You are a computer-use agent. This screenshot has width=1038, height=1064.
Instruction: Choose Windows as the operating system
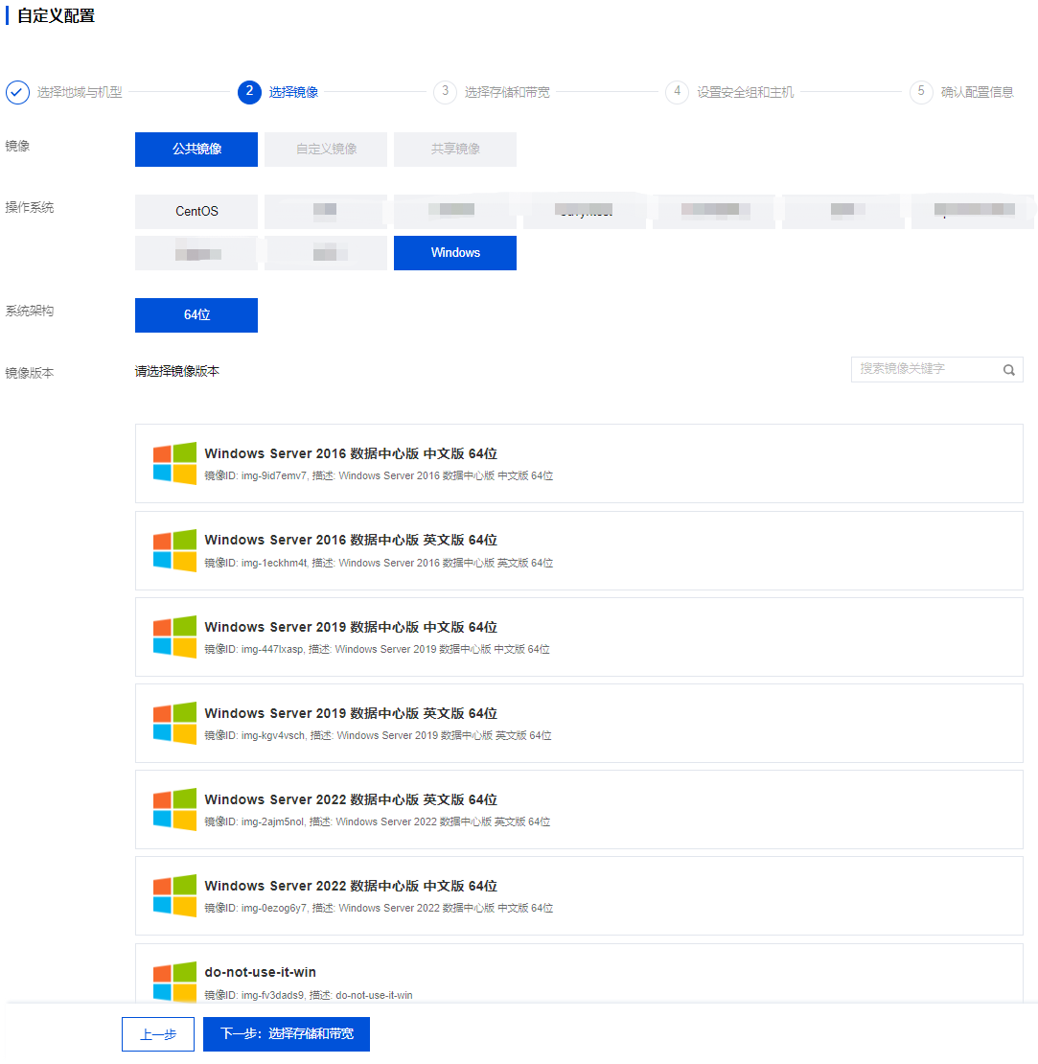[455, 253]
